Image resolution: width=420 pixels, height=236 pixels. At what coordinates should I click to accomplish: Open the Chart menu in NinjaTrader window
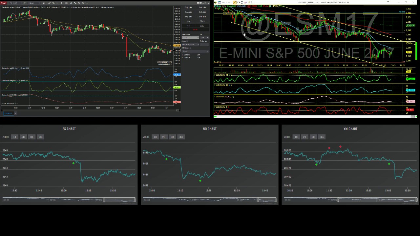[3, 3]
